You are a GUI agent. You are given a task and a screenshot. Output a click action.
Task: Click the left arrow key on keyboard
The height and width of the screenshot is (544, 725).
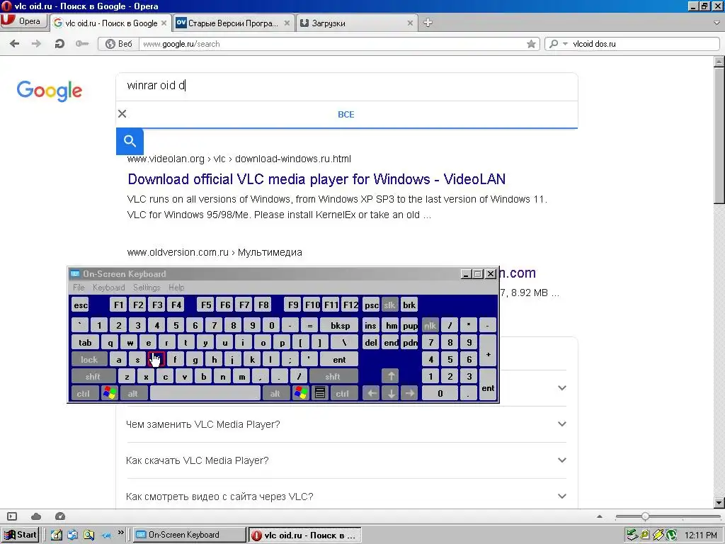[371, 394]
